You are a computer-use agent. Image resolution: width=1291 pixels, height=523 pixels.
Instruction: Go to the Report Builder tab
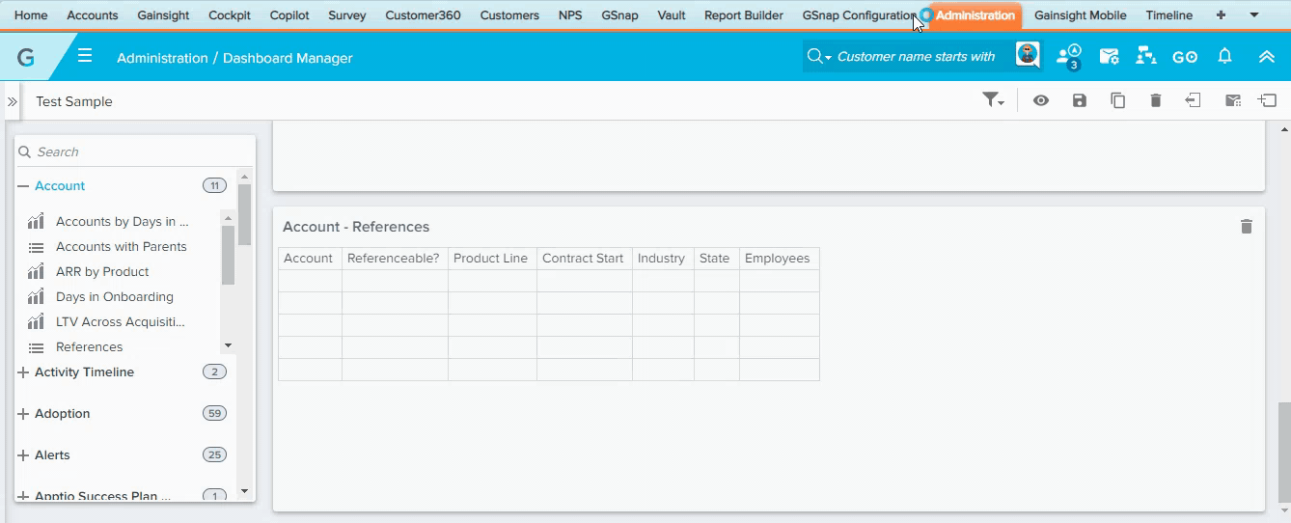point(744,15)
